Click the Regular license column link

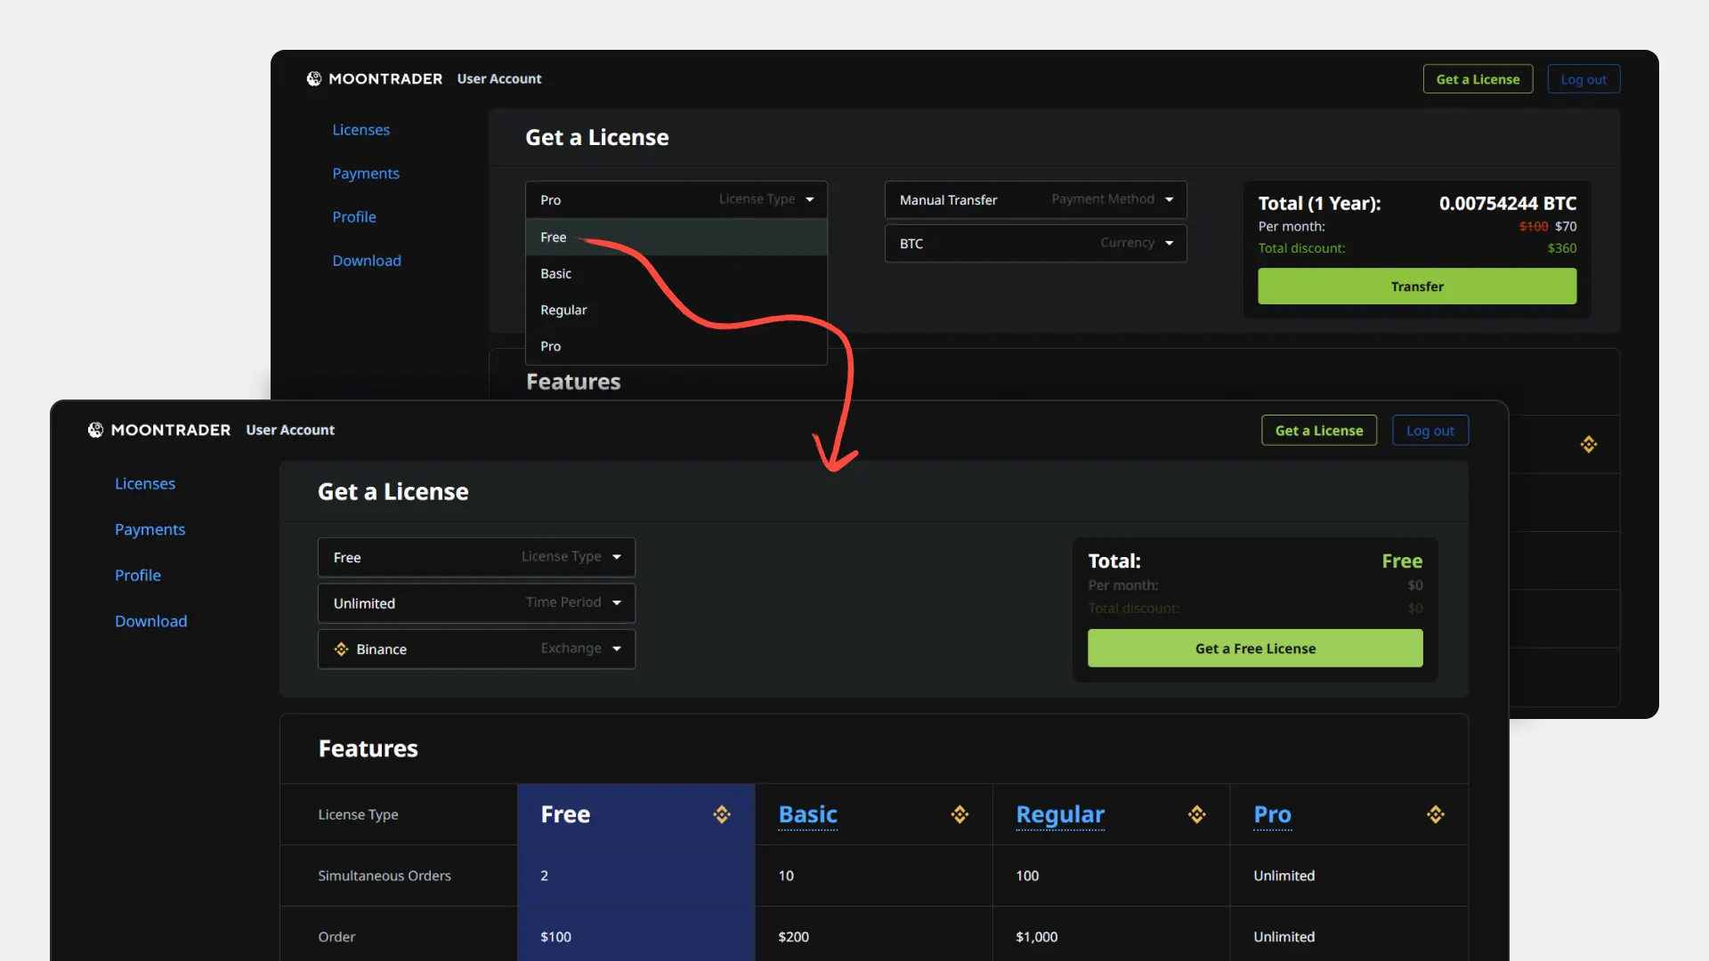(x=1060, y=814)
